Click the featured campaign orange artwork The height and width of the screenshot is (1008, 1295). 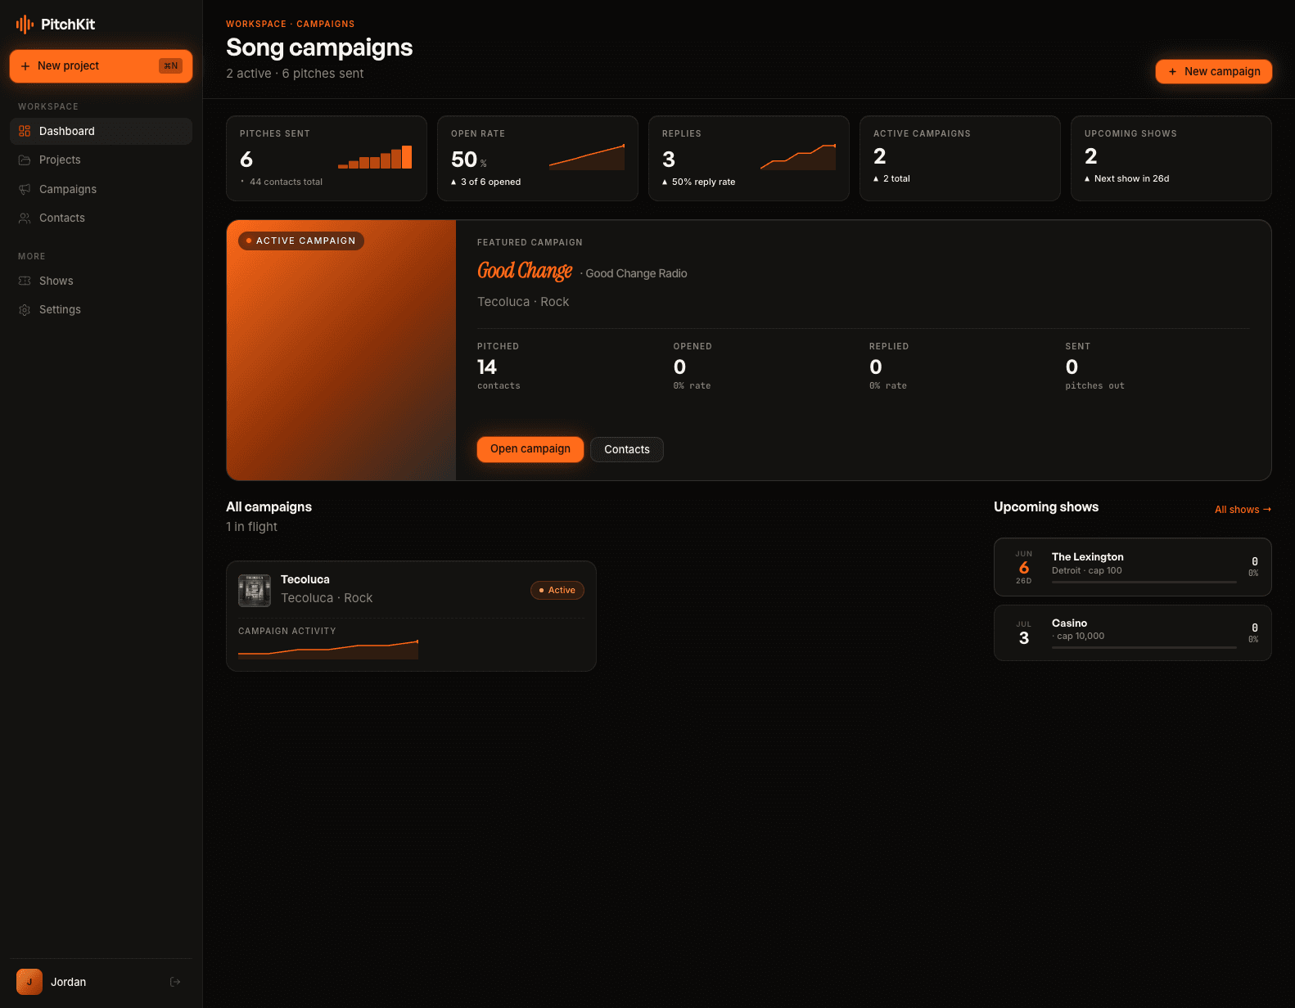pos(341,350)
